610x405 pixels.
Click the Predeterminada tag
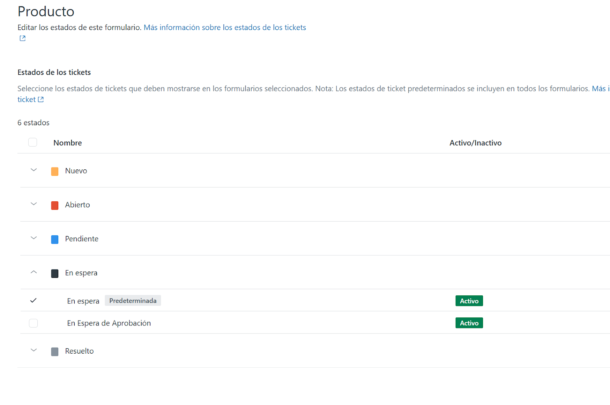click(x=133, y=301)
